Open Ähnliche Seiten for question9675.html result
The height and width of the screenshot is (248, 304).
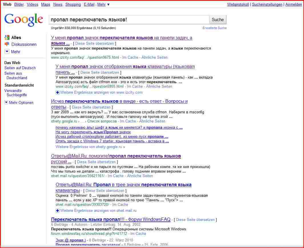coord(154,58)
